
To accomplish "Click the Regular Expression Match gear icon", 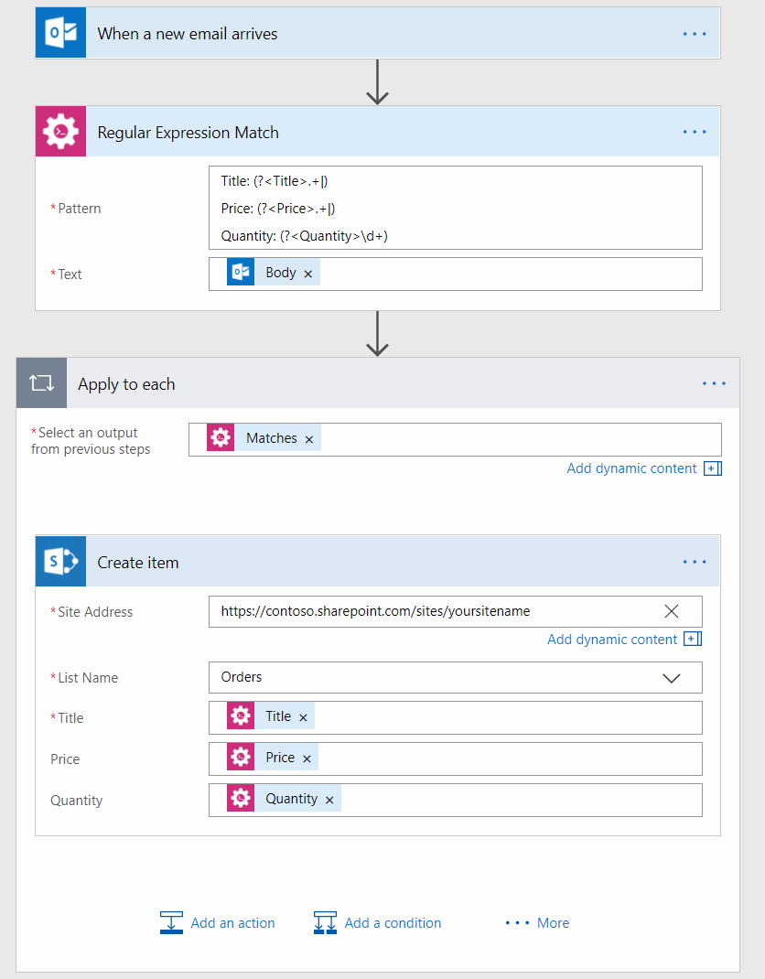I will [59, 131].
